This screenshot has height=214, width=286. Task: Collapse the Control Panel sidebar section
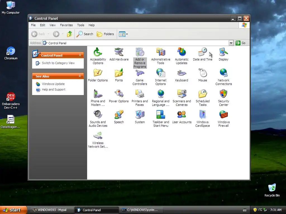tap(80, 55)
